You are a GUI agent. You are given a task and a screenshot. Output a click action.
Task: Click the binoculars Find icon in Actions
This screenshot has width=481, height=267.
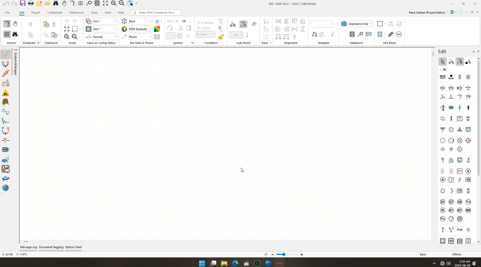(x=15, y=34)
